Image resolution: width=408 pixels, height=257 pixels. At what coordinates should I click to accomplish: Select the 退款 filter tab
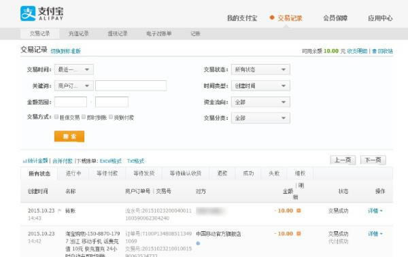(x=222, y=173)
